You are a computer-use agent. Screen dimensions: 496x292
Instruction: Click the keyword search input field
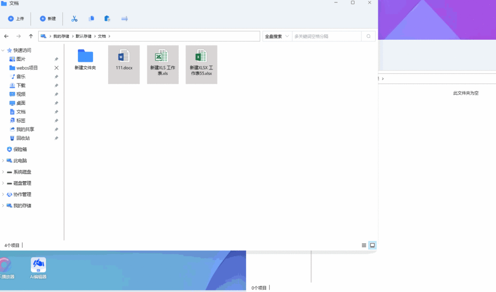pyautogui.click(x=326, y=36)
